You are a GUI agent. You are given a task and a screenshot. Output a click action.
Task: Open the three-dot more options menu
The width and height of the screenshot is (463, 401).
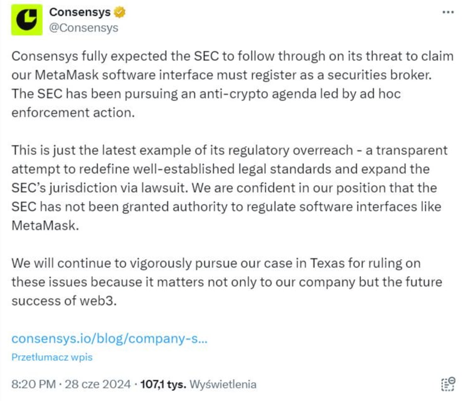point(448,13)
